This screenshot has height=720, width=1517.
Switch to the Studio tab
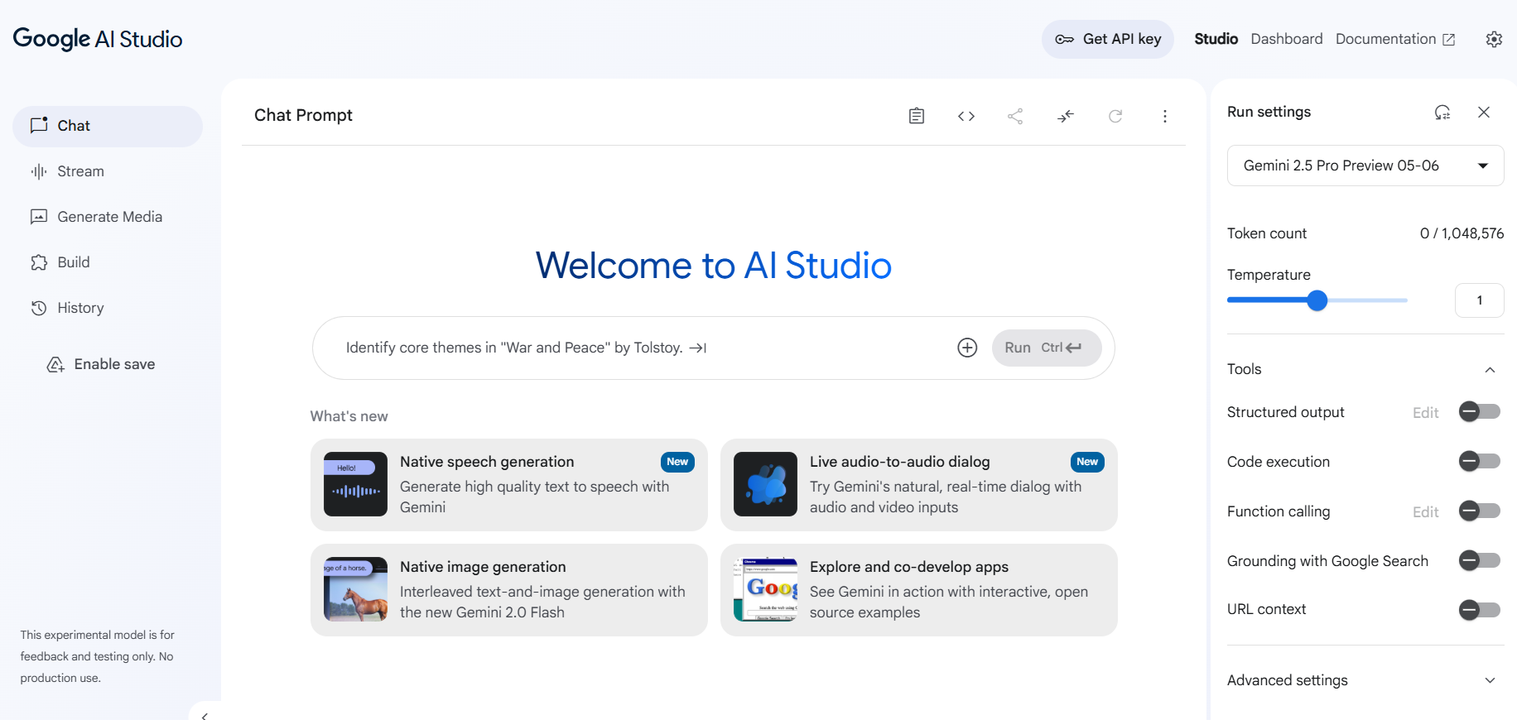pos(1216,39)
